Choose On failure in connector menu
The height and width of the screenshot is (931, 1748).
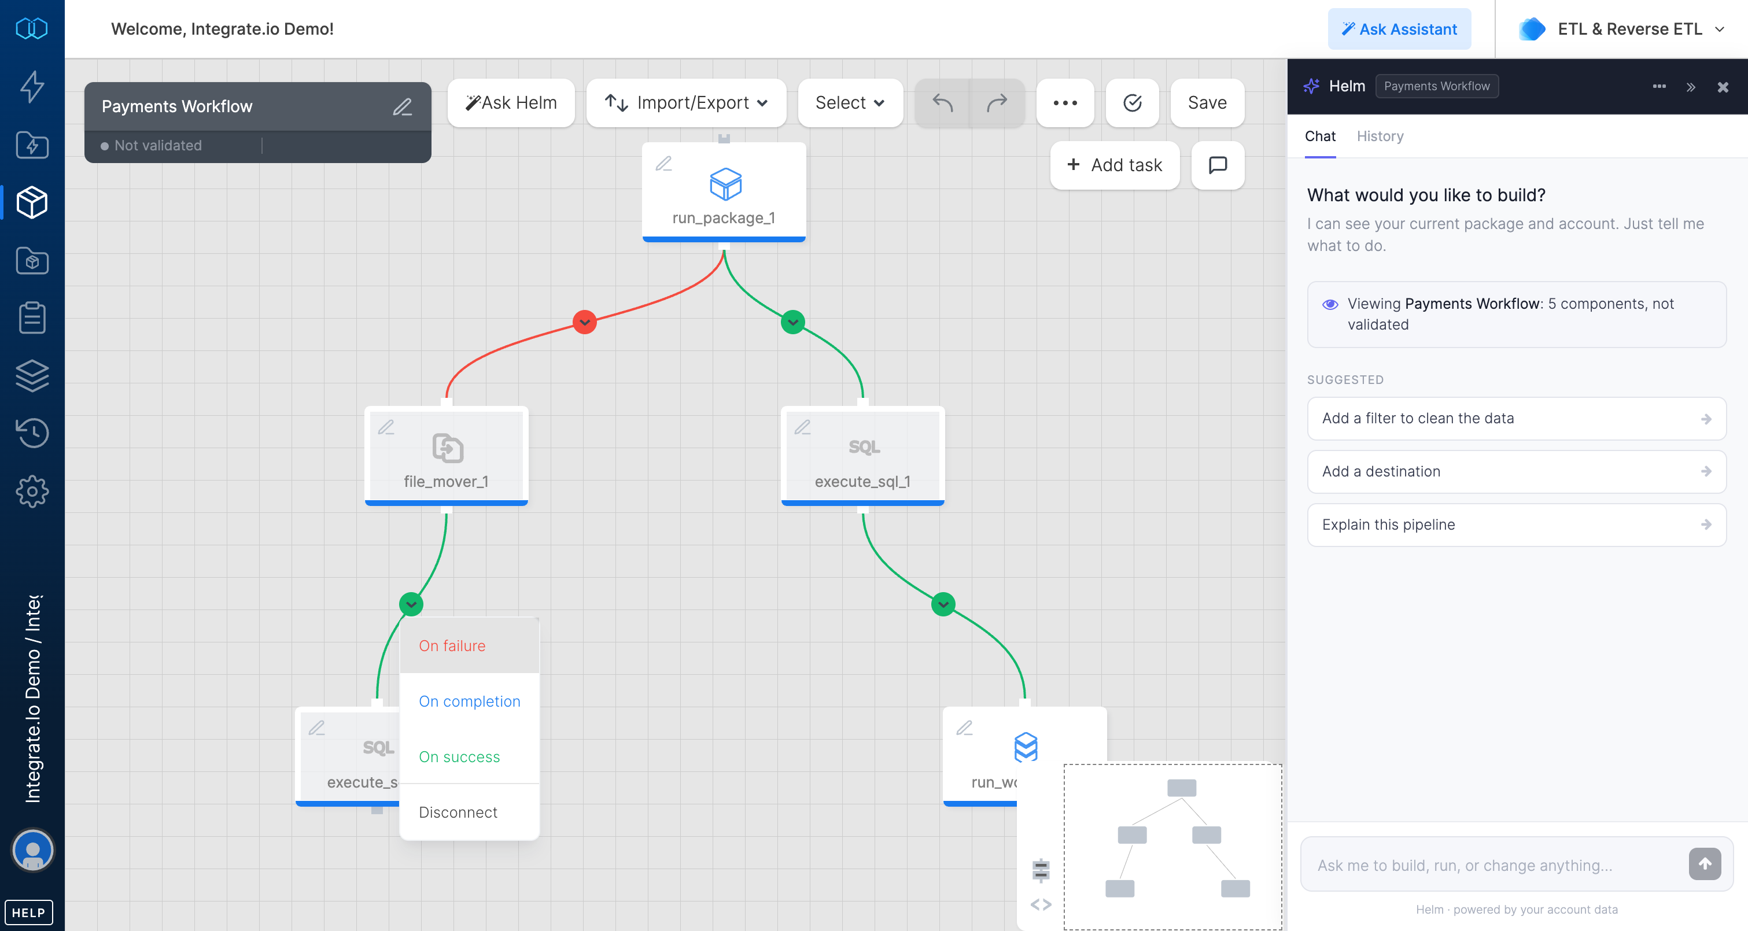[x=470, y=645]
